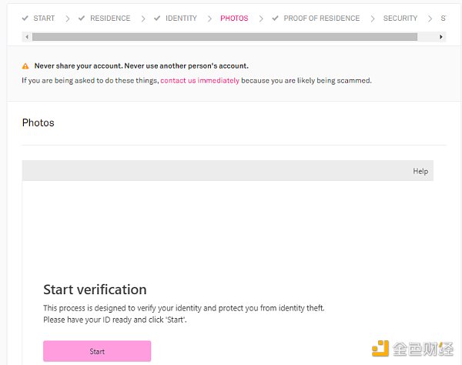The height and width of the screenshot is (365, 462).
Task: Click the chevron after the START step
Action: click(x=67, y=18)
